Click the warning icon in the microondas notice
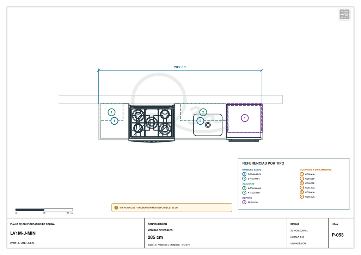 click(116, 208)
